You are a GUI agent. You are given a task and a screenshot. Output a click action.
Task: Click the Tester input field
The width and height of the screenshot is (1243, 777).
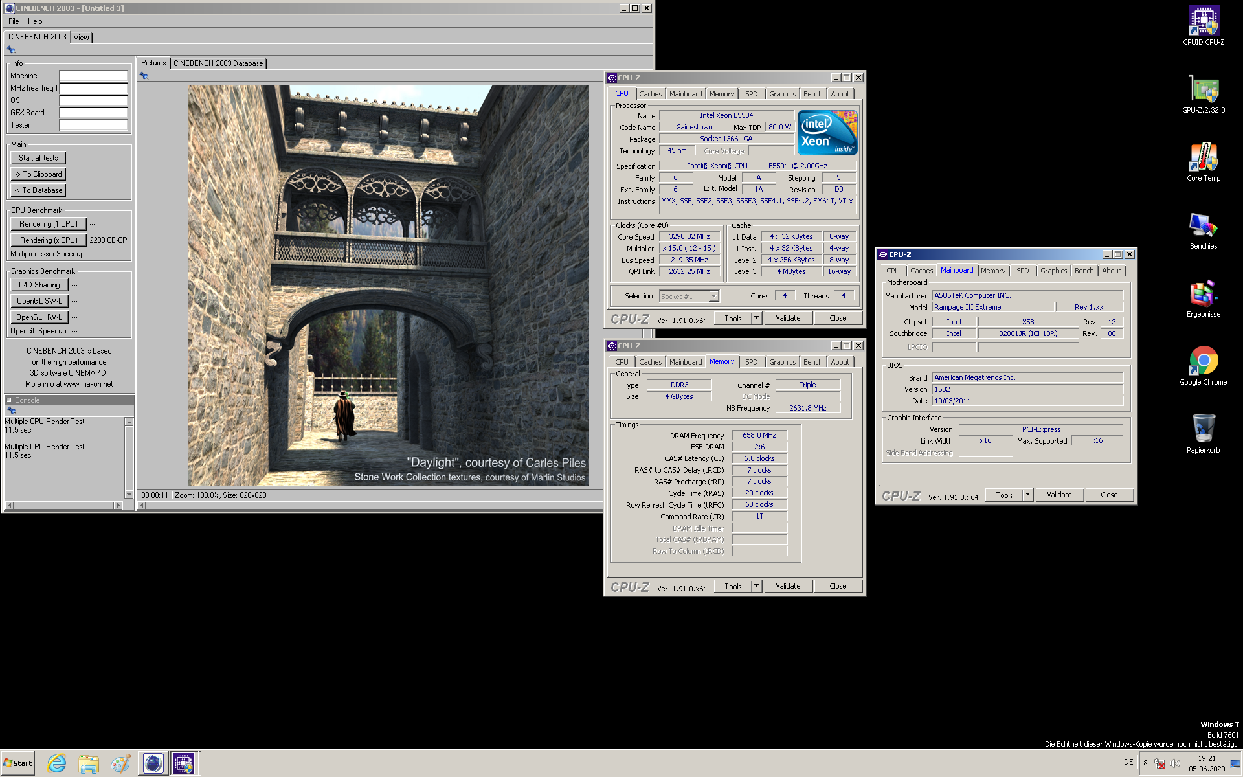(93, 125)
